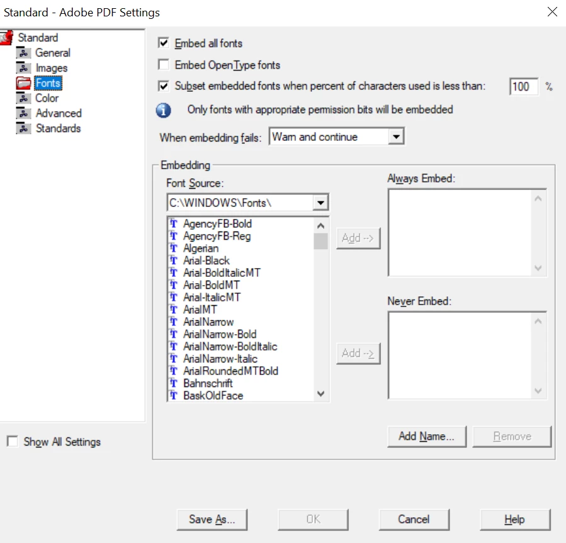Select AgencyFB-Bold in the font list
566x543 pixels.
(x=218, y=224)
